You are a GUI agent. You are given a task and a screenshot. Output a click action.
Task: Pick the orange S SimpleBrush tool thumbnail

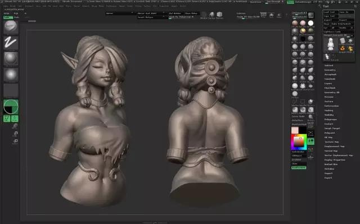pyautogui.click(x=343, y=48)
